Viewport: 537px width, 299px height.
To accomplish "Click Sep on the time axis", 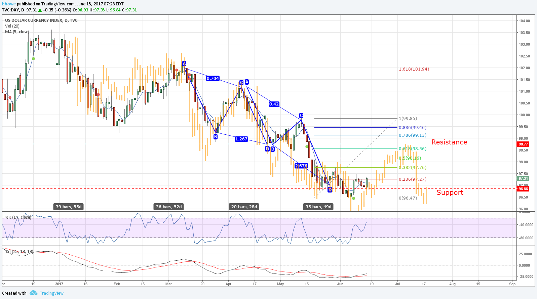I will pos(512,284).
